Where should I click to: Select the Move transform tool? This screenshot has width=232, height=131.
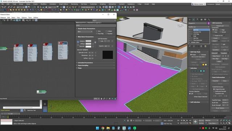coord(38,7)
